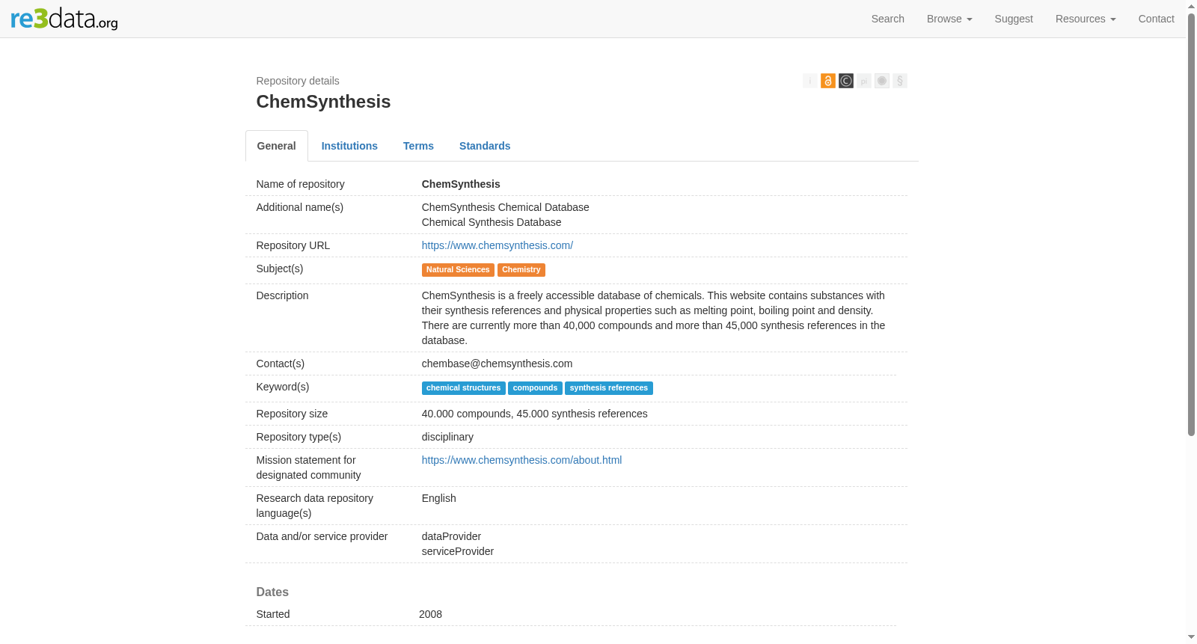Click the faded information 'i' badge icon
Viewport: 1197px width, 644px height.
point(810,81)
